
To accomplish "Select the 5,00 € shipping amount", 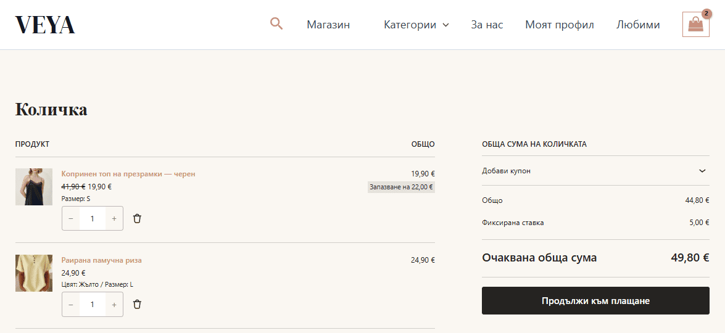I will point(699,223).
